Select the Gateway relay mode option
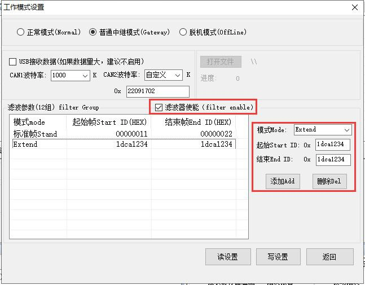This screenshot has height=285, width=365. [93, 32]
